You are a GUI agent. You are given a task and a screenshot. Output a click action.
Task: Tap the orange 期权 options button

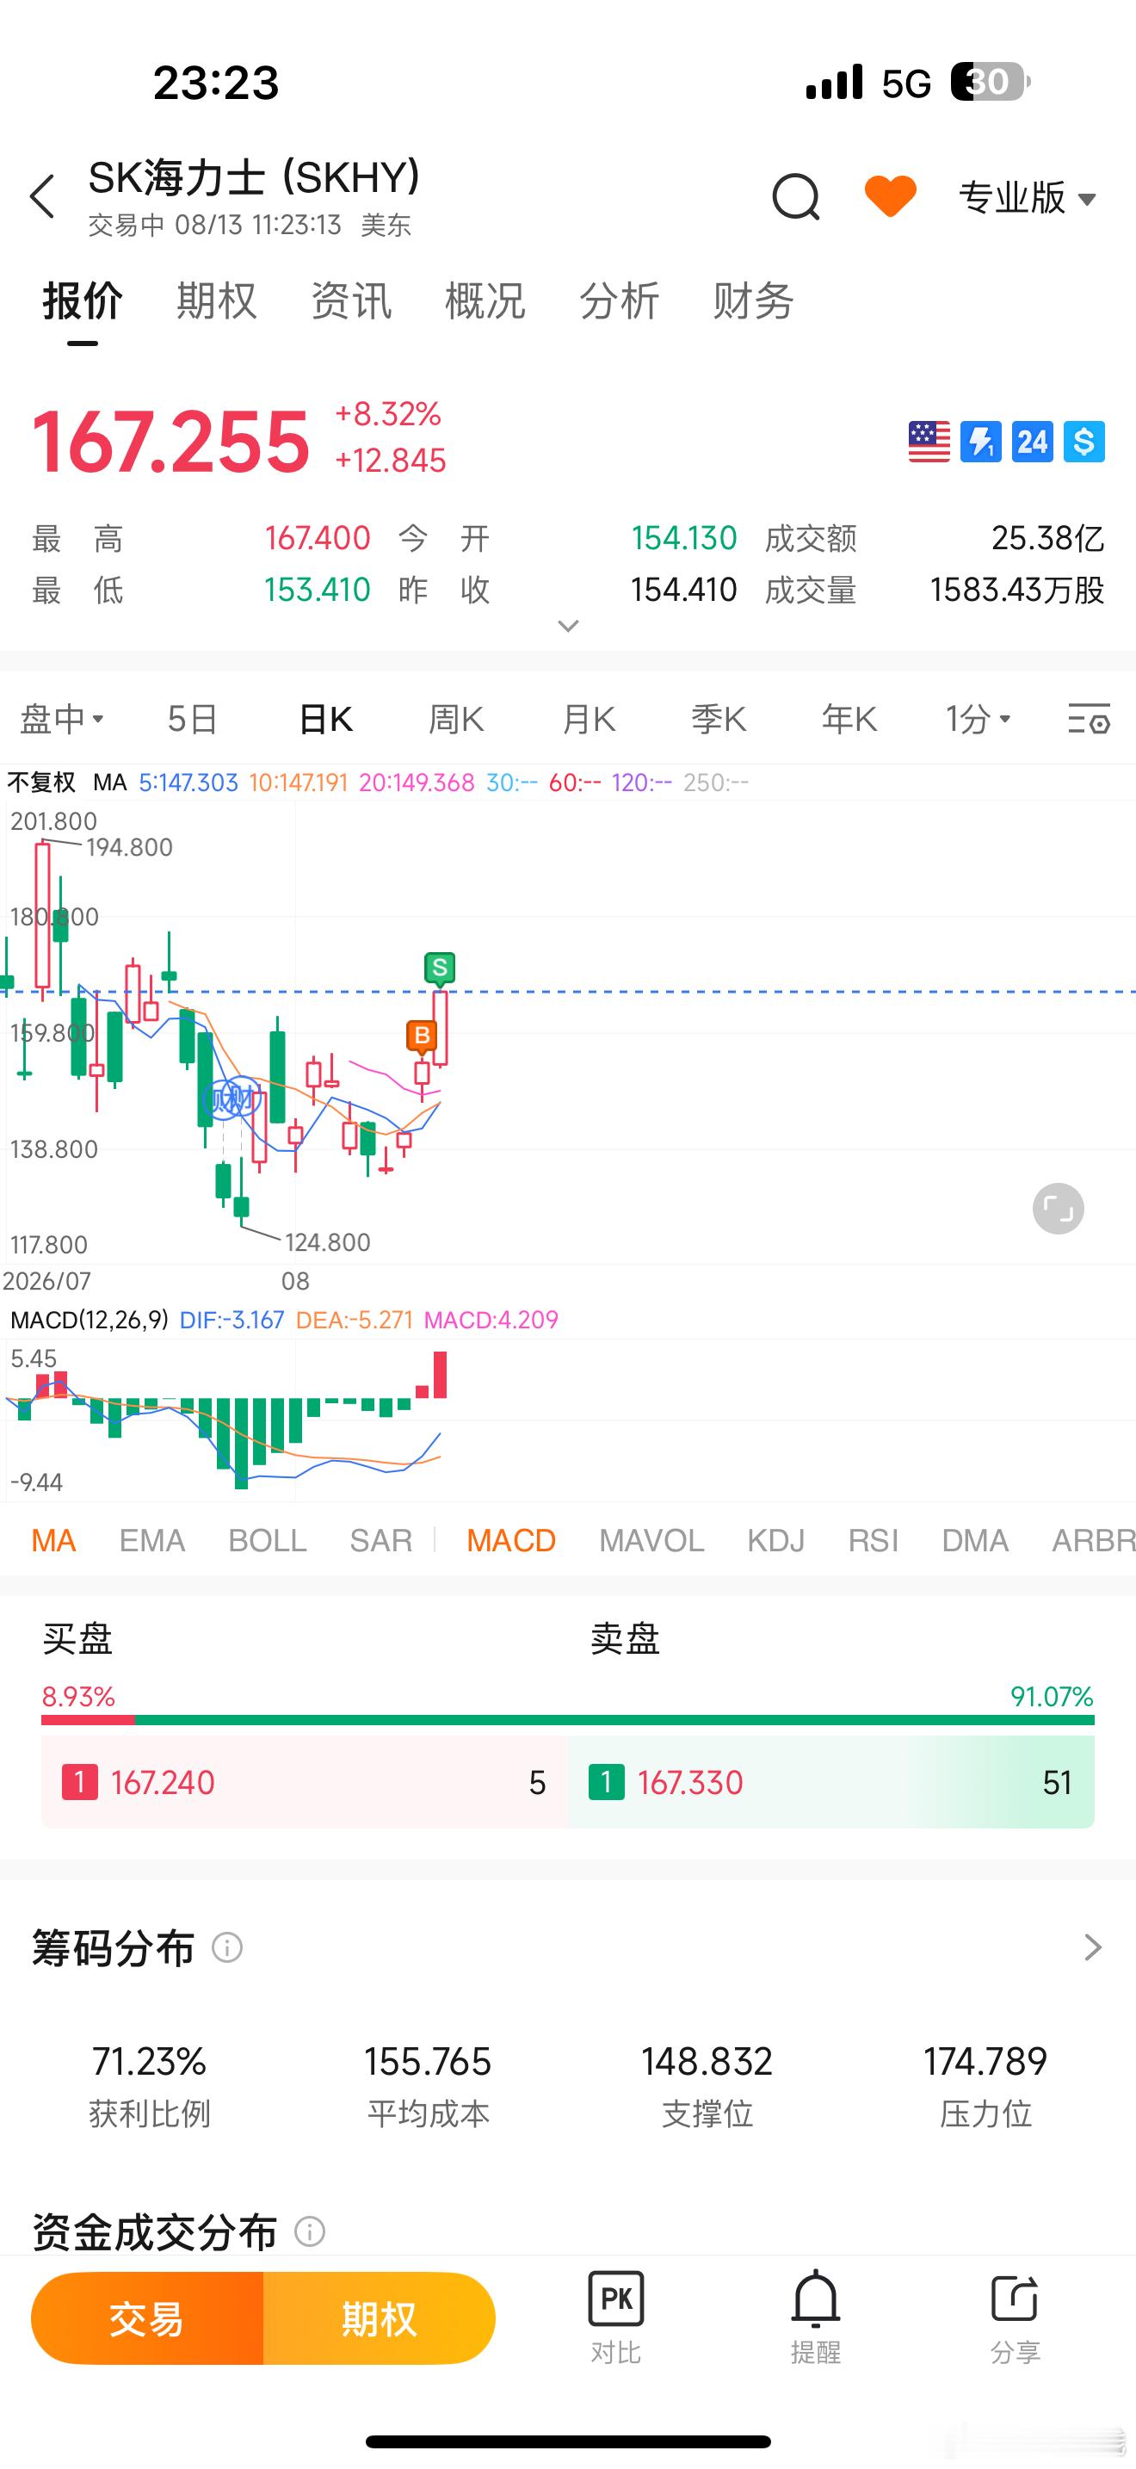[380, 2319]
